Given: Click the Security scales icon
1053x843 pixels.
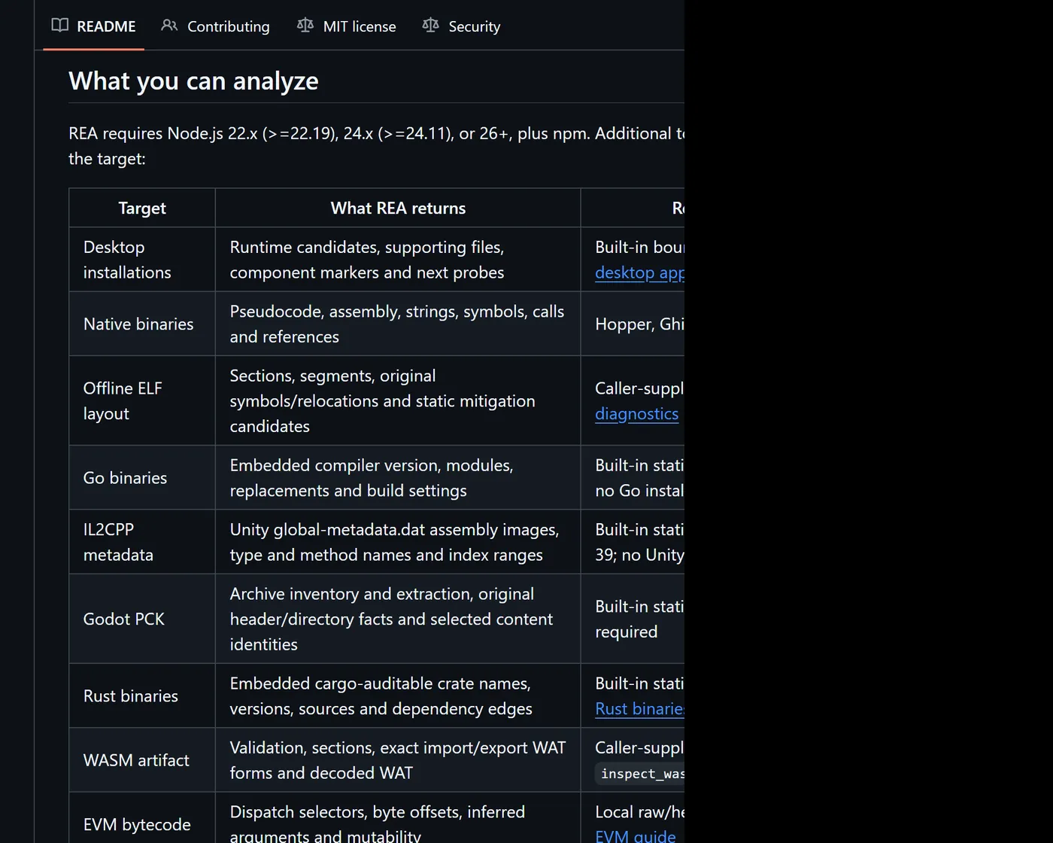Looking at the screenshot, I should coord(430,26).
